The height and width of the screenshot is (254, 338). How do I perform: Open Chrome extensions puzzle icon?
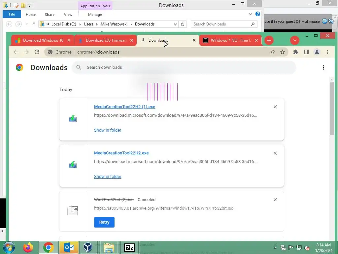[x=296, y=52]
